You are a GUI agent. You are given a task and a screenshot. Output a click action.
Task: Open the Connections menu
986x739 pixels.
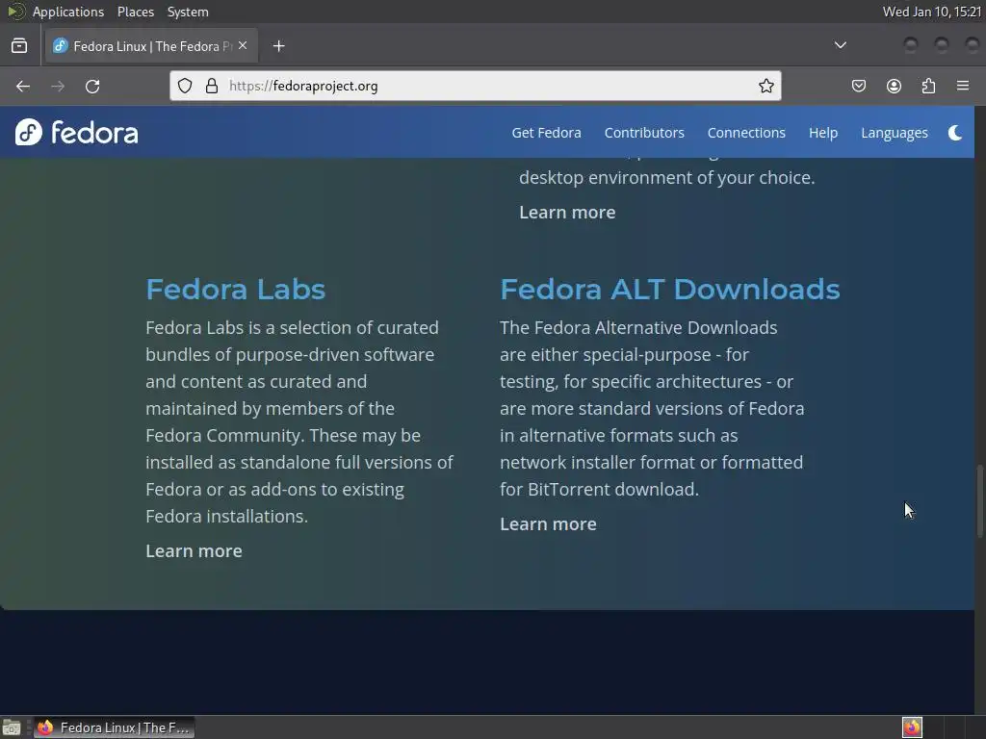[x=746, y=133]
